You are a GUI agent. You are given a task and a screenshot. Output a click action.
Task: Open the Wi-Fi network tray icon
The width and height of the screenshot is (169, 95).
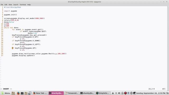(x=116, y=93)
